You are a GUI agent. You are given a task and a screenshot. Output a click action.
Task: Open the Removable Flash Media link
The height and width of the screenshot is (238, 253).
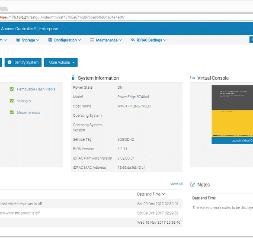click(x=36, y=89)
